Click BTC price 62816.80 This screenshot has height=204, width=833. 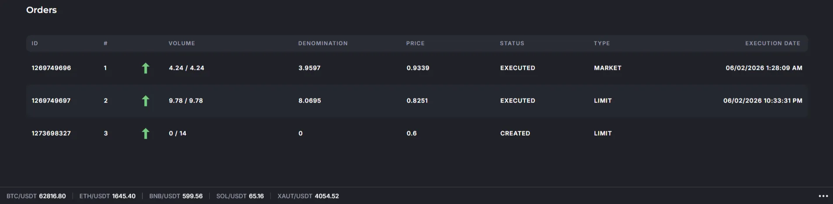click(x=52, y=196)
